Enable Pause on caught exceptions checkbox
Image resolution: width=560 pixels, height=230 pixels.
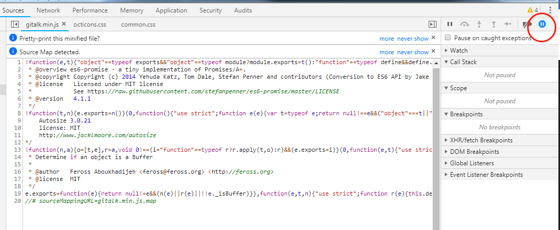(x=447, y=38)
